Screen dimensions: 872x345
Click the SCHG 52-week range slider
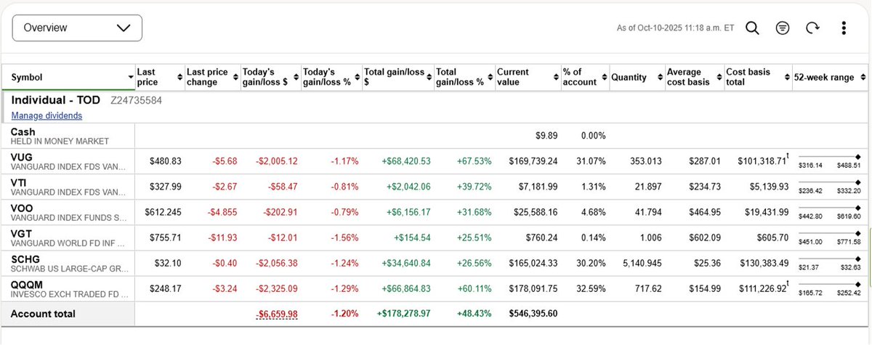829,259
